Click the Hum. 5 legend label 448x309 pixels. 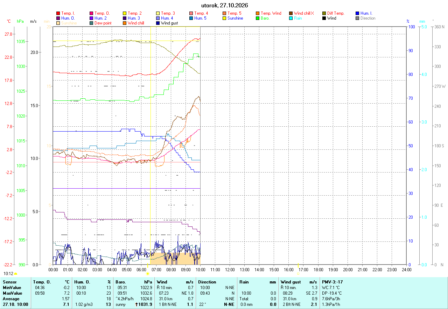(x=200, y=18)
